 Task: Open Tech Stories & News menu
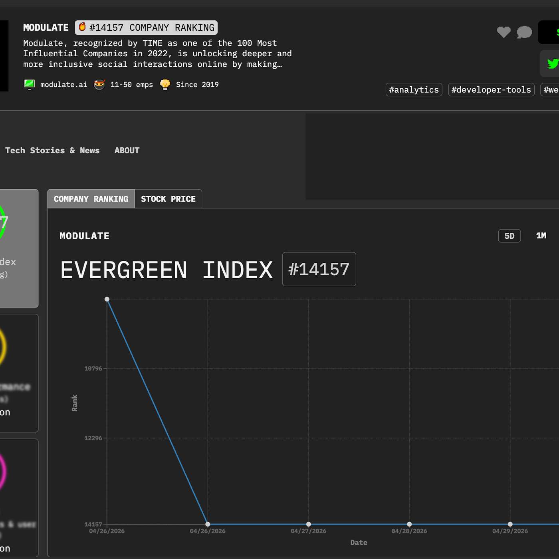click(x=52, y=151)
